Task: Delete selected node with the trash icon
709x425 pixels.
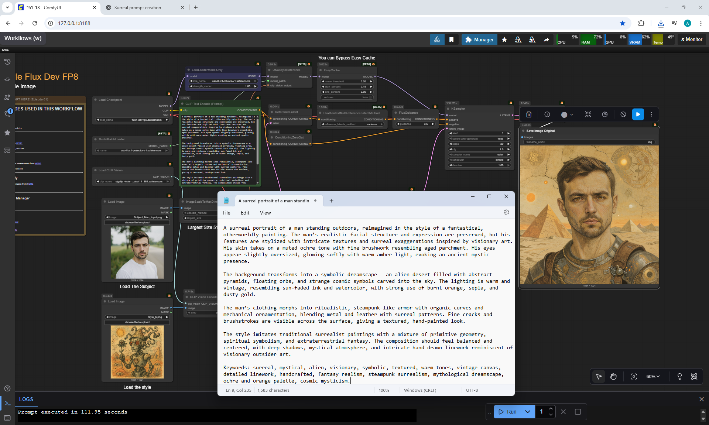Action: [x=528, y=114]
